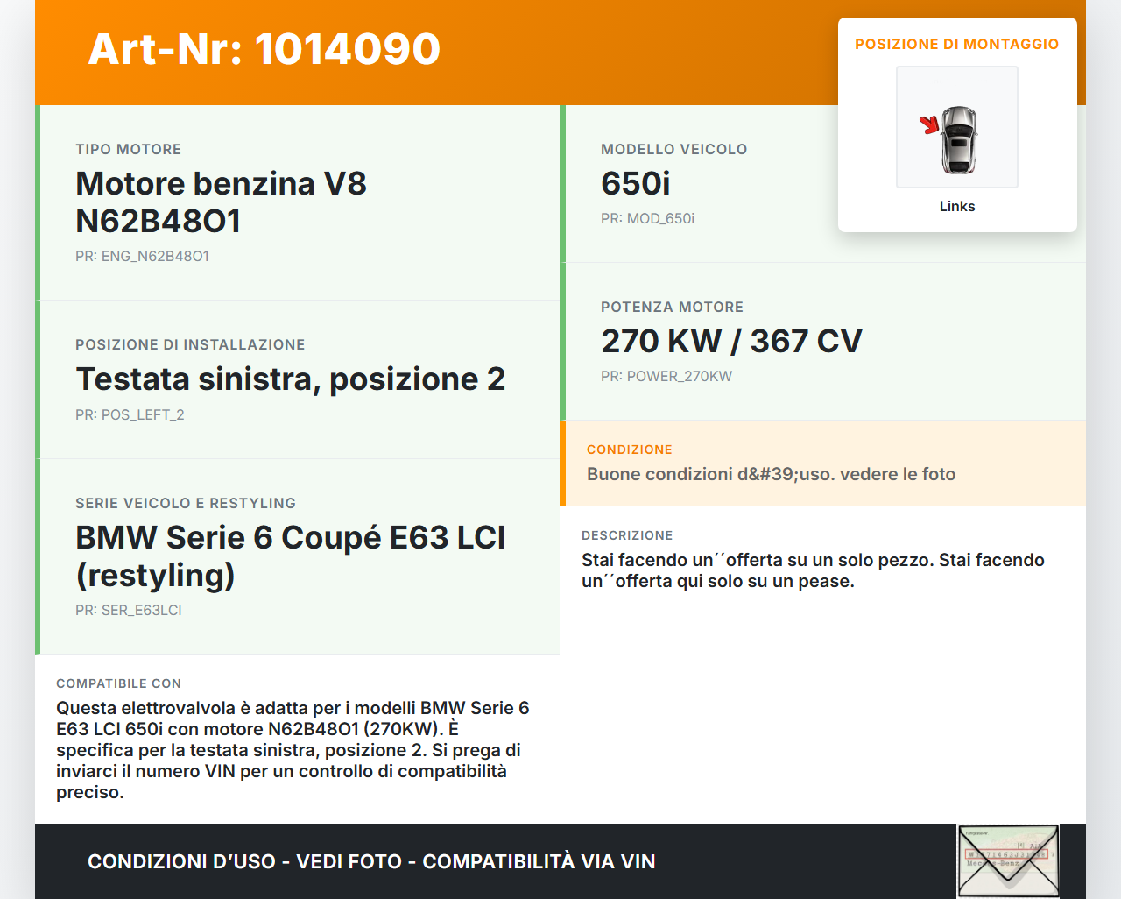This screenshot has width=1121, height=899.
Task: Click MODELLO VEICOLO label
Action: tap(674, 150)
